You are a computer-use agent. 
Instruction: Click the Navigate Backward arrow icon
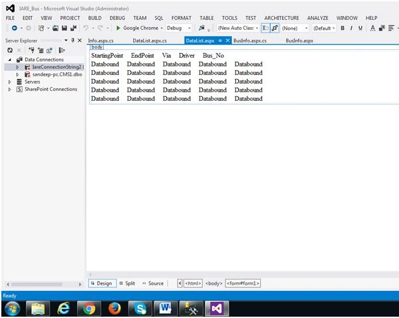click(15, 28)
